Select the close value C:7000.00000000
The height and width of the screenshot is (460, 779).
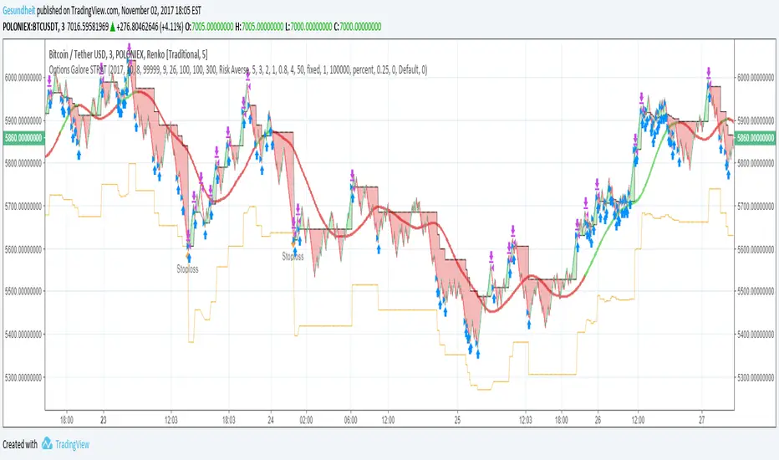(357, 27)
